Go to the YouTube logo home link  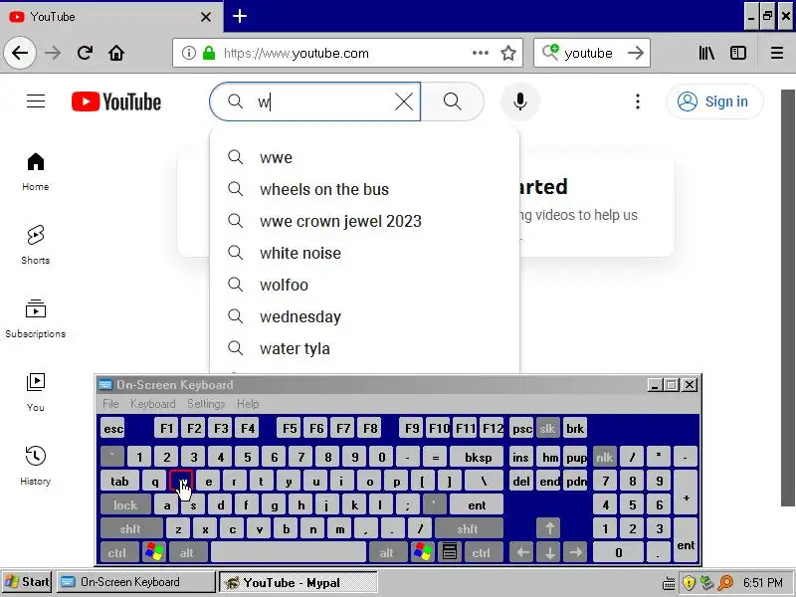click(x=116, y=101)
